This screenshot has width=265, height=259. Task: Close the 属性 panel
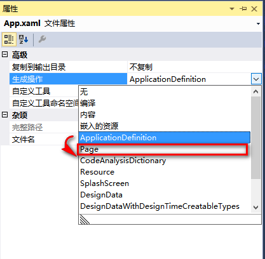(254, 9)
